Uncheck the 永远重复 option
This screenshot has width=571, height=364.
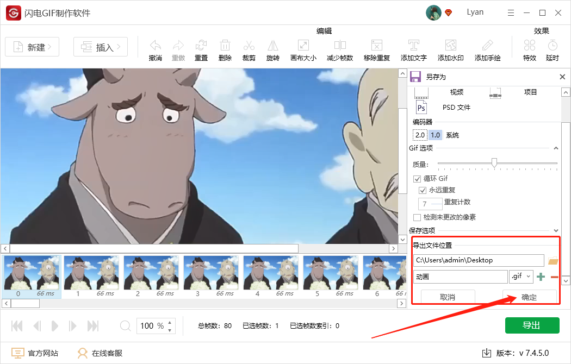[x=424, y=190]
